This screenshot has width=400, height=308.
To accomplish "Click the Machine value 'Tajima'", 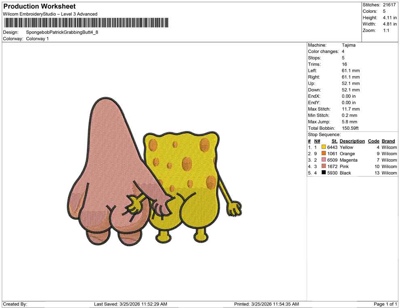I will tap(348, 45).
